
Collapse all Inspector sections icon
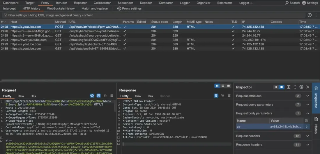click(295, 87)
